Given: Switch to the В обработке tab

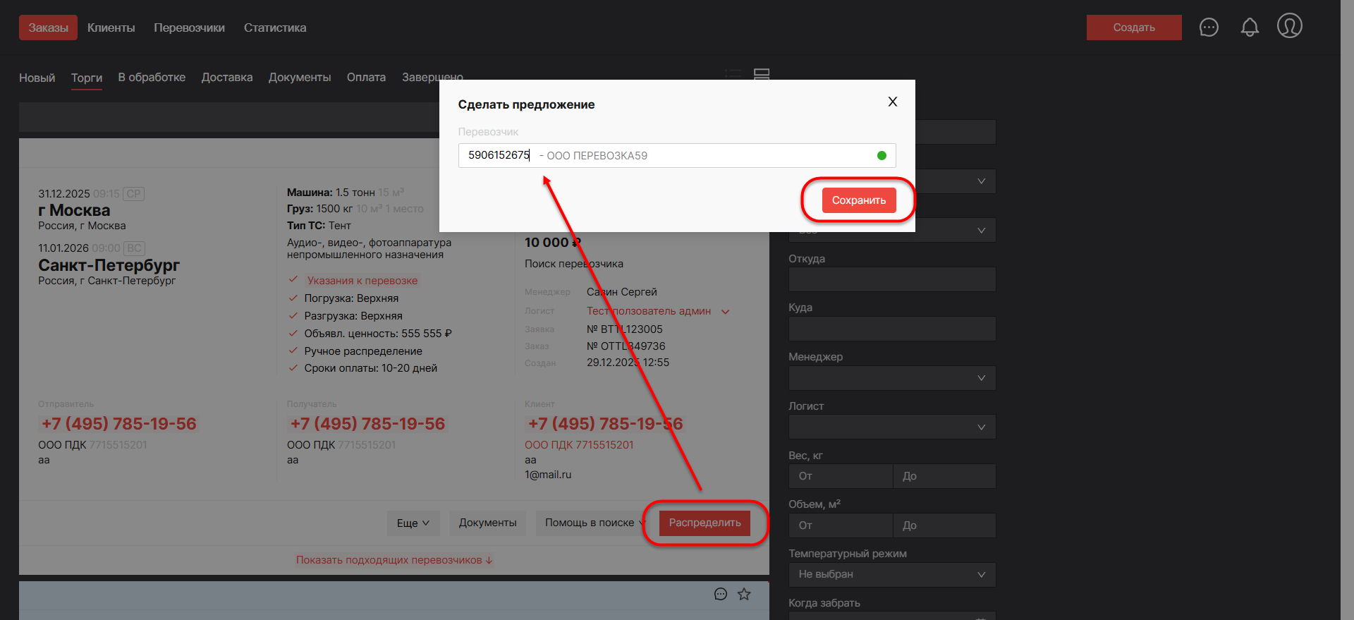Looking at the screenshot, I should tap(152, 77).
